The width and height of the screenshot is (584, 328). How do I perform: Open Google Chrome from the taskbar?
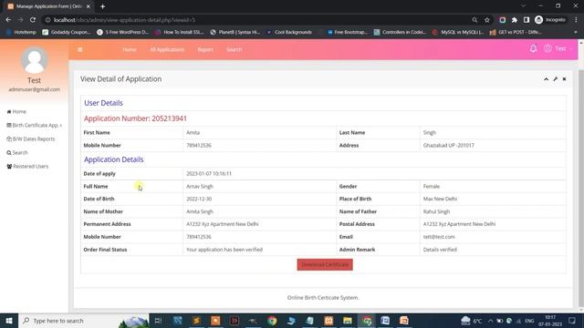[272, 321]
